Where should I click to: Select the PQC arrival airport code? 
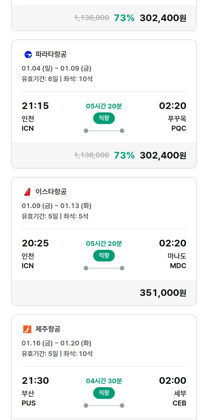pos(179,129)
